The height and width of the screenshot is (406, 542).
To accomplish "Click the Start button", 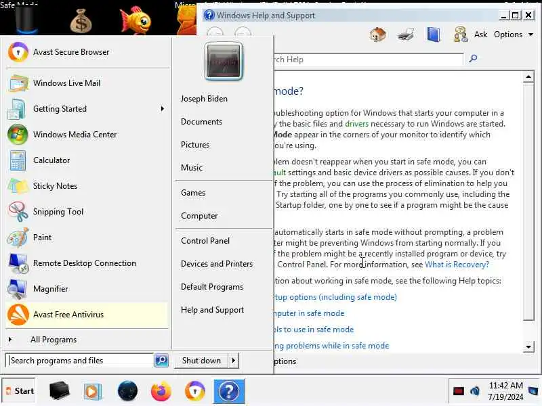I will tap(19, 391).
